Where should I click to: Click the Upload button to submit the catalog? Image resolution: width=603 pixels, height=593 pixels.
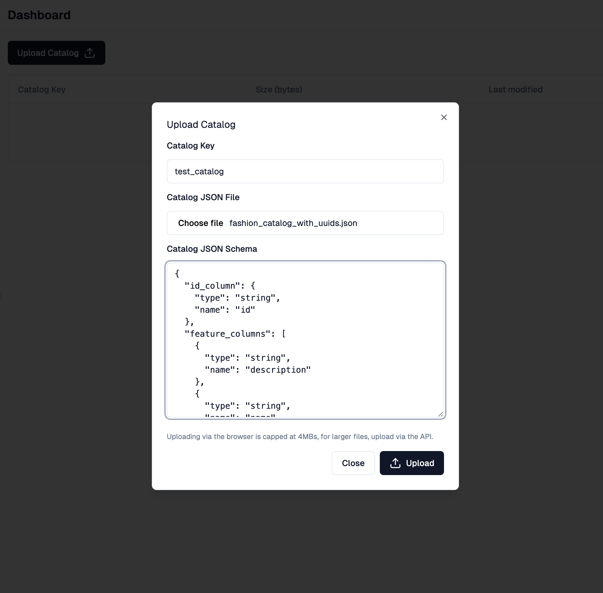pos(412,463)
